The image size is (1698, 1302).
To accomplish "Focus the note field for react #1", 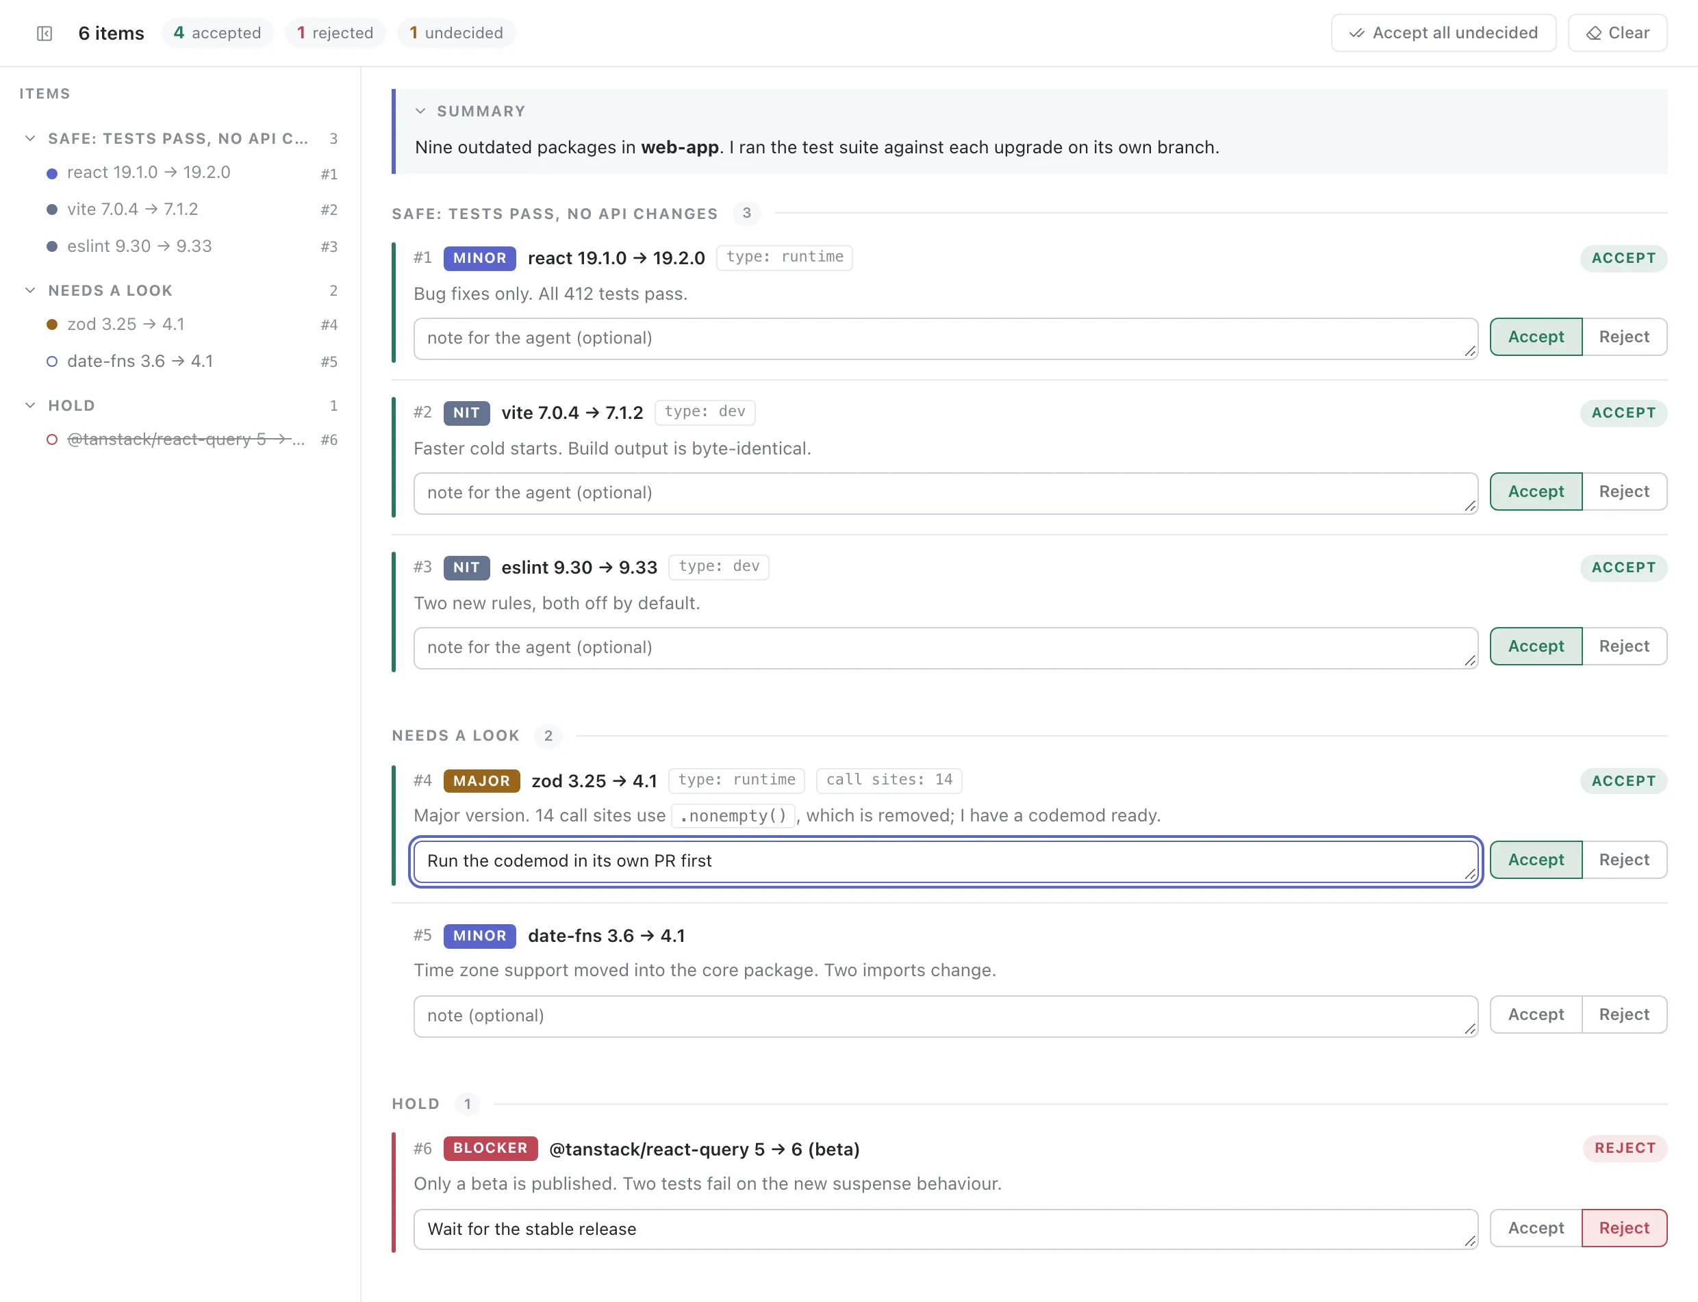I will pyautogui.click(x=946, y=339).
